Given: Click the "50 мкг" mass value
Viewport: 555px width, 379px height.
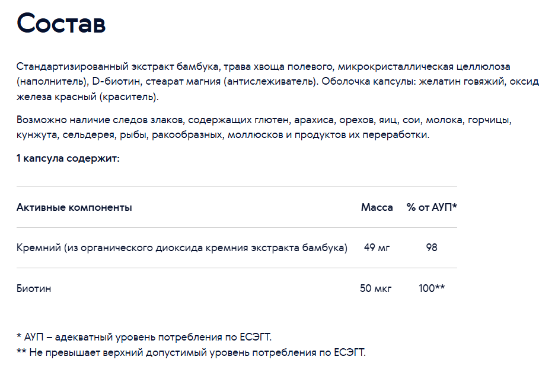Looking at the screenshot, I should coord(376,288).
